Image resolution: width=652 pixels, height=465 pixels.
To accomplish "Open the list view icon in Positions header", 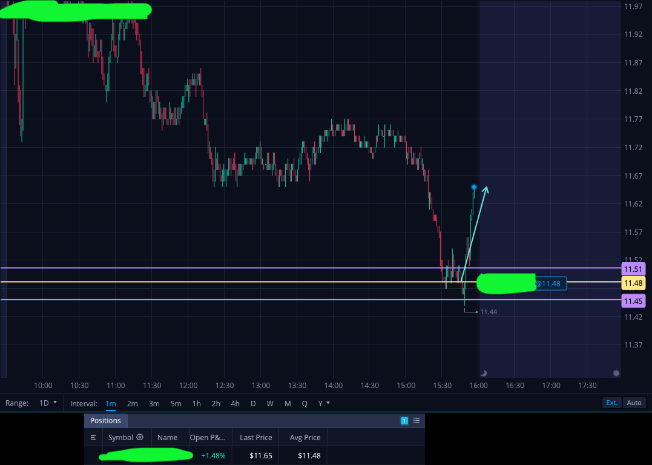I will (417, 420).
